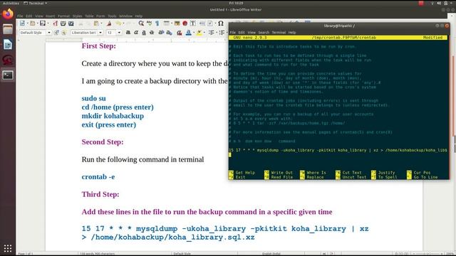Click the Unordered bullet list icon
456x256 pixels.
(212, 33)
